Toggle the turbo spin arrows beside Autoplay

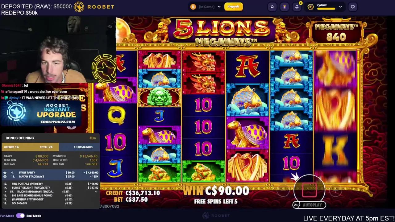(x=297, y=205)
